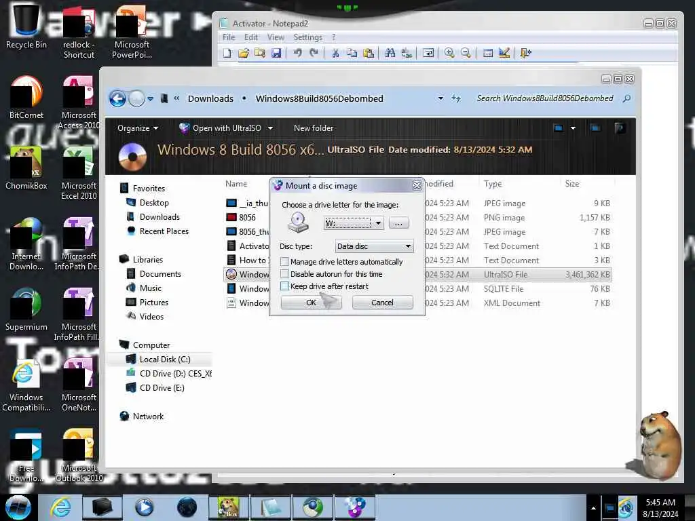
Task: Click the Cut scissors icon in Notepad2
Action: 335,53
